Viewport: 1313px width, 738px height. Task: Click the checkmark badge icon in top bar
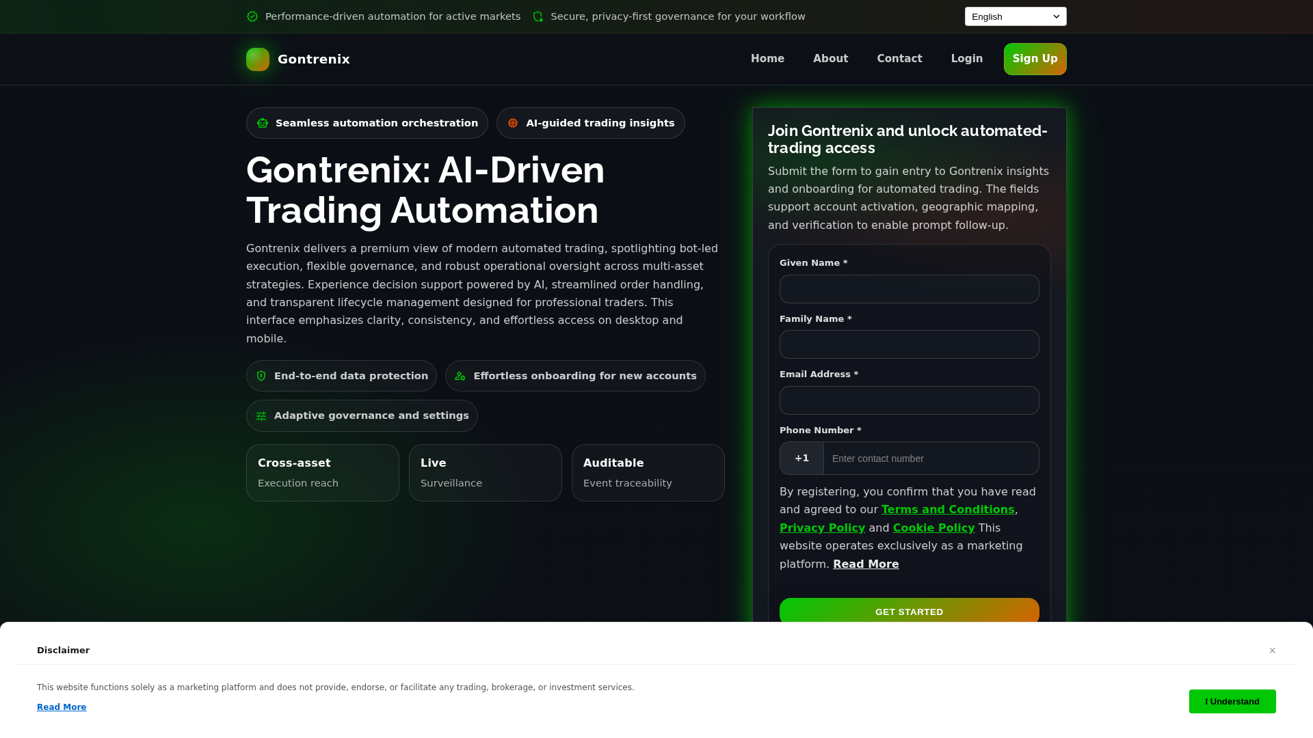(x=252, y=16)
